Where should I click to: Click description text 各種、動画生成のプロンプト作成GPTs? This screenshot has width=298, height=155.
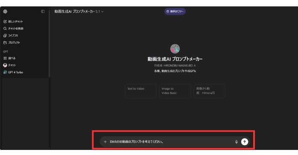coord(175,71)
